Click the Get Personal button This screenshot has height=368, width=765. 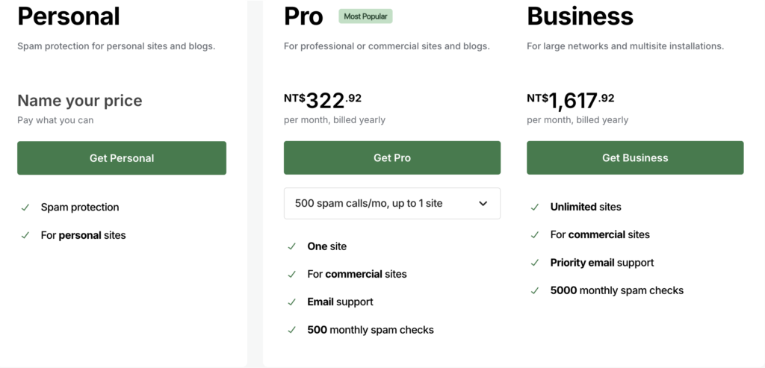click(x=122, y=158)
